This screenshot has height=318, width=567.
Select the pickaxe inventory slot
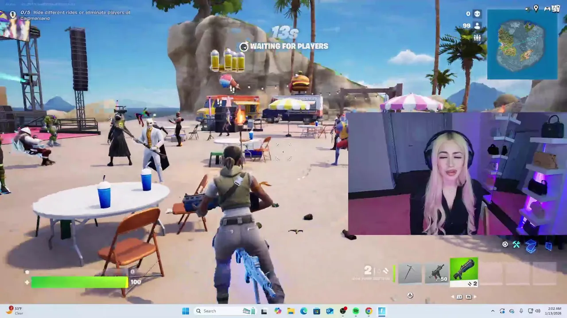[410, 273]
